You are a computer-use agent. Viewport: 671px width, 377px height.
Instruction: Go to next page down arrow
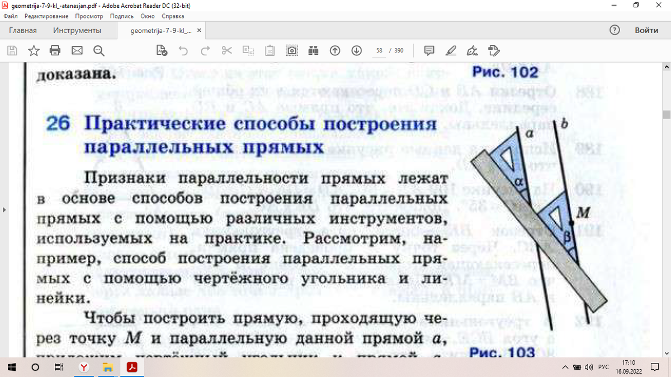356,51
